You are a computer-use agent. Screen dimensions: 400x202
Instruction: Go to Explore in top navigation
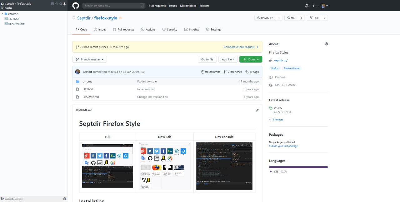click(204, 6)
